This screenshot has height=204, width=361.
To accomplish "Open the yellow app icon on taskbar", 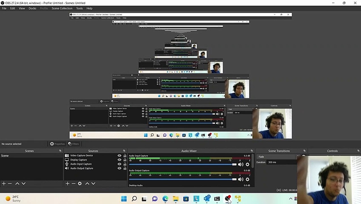I will pos(238,199).
